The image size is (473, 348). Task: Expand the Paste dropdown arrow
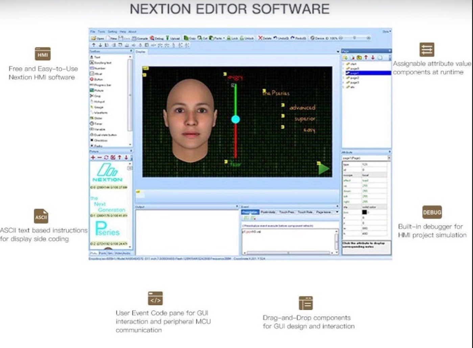224,39
